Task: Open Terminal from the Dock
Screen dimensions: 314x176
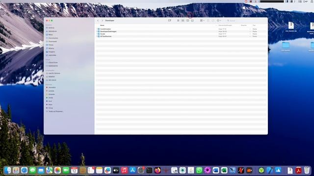Action: 149,171
